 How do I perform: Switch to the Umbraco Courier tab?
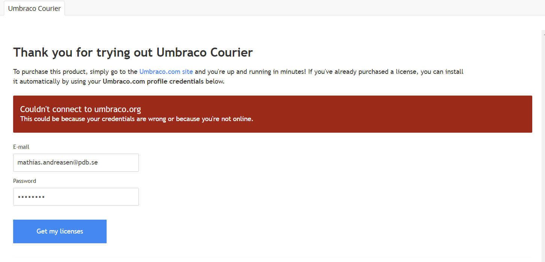[x=34, y=8]
